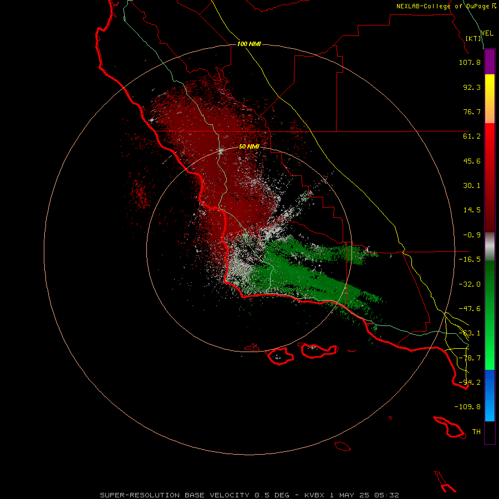Click the [KT] units label
499x499 pixels.
473,38
